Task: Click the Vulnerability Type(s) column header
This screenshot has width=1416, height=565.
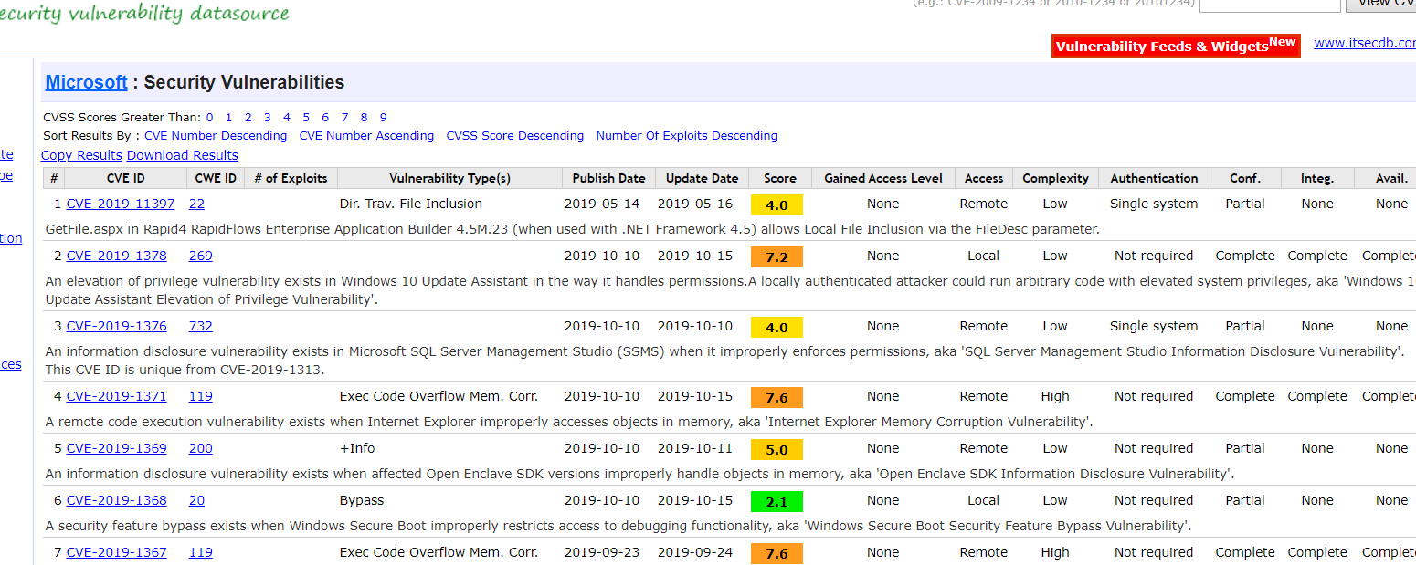Action: pyautogui.click(x=450, y=178)
